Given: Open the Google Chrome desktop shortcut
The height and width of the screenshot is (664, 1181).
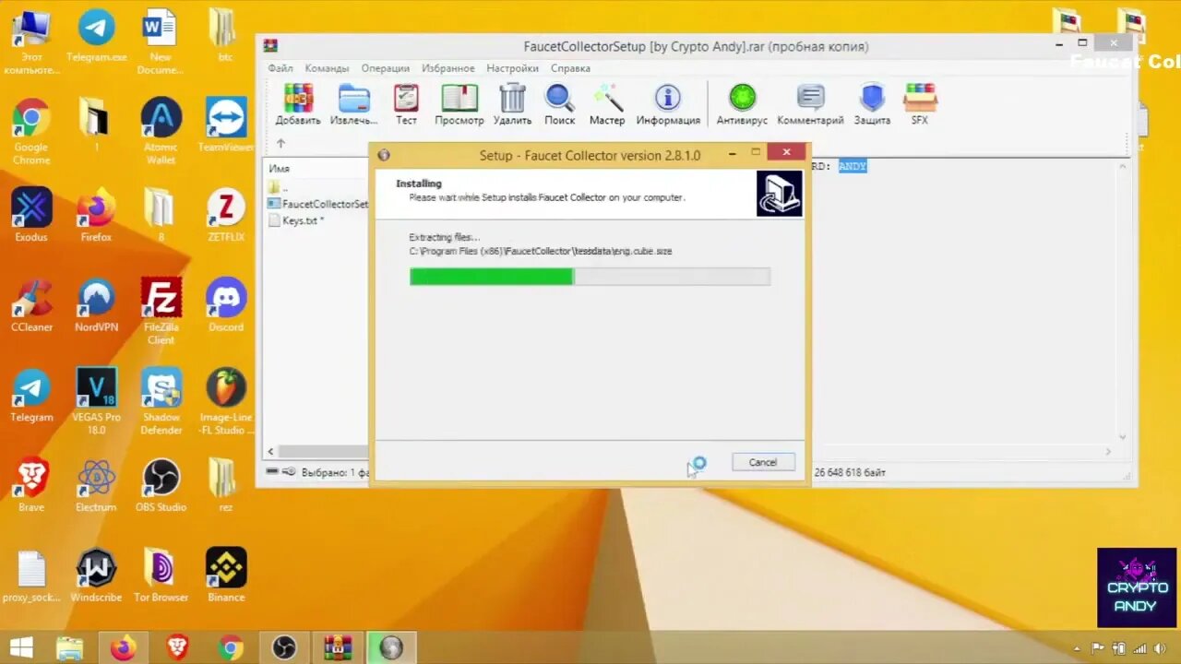Looking at the screenshot, I should pos(31,133).
